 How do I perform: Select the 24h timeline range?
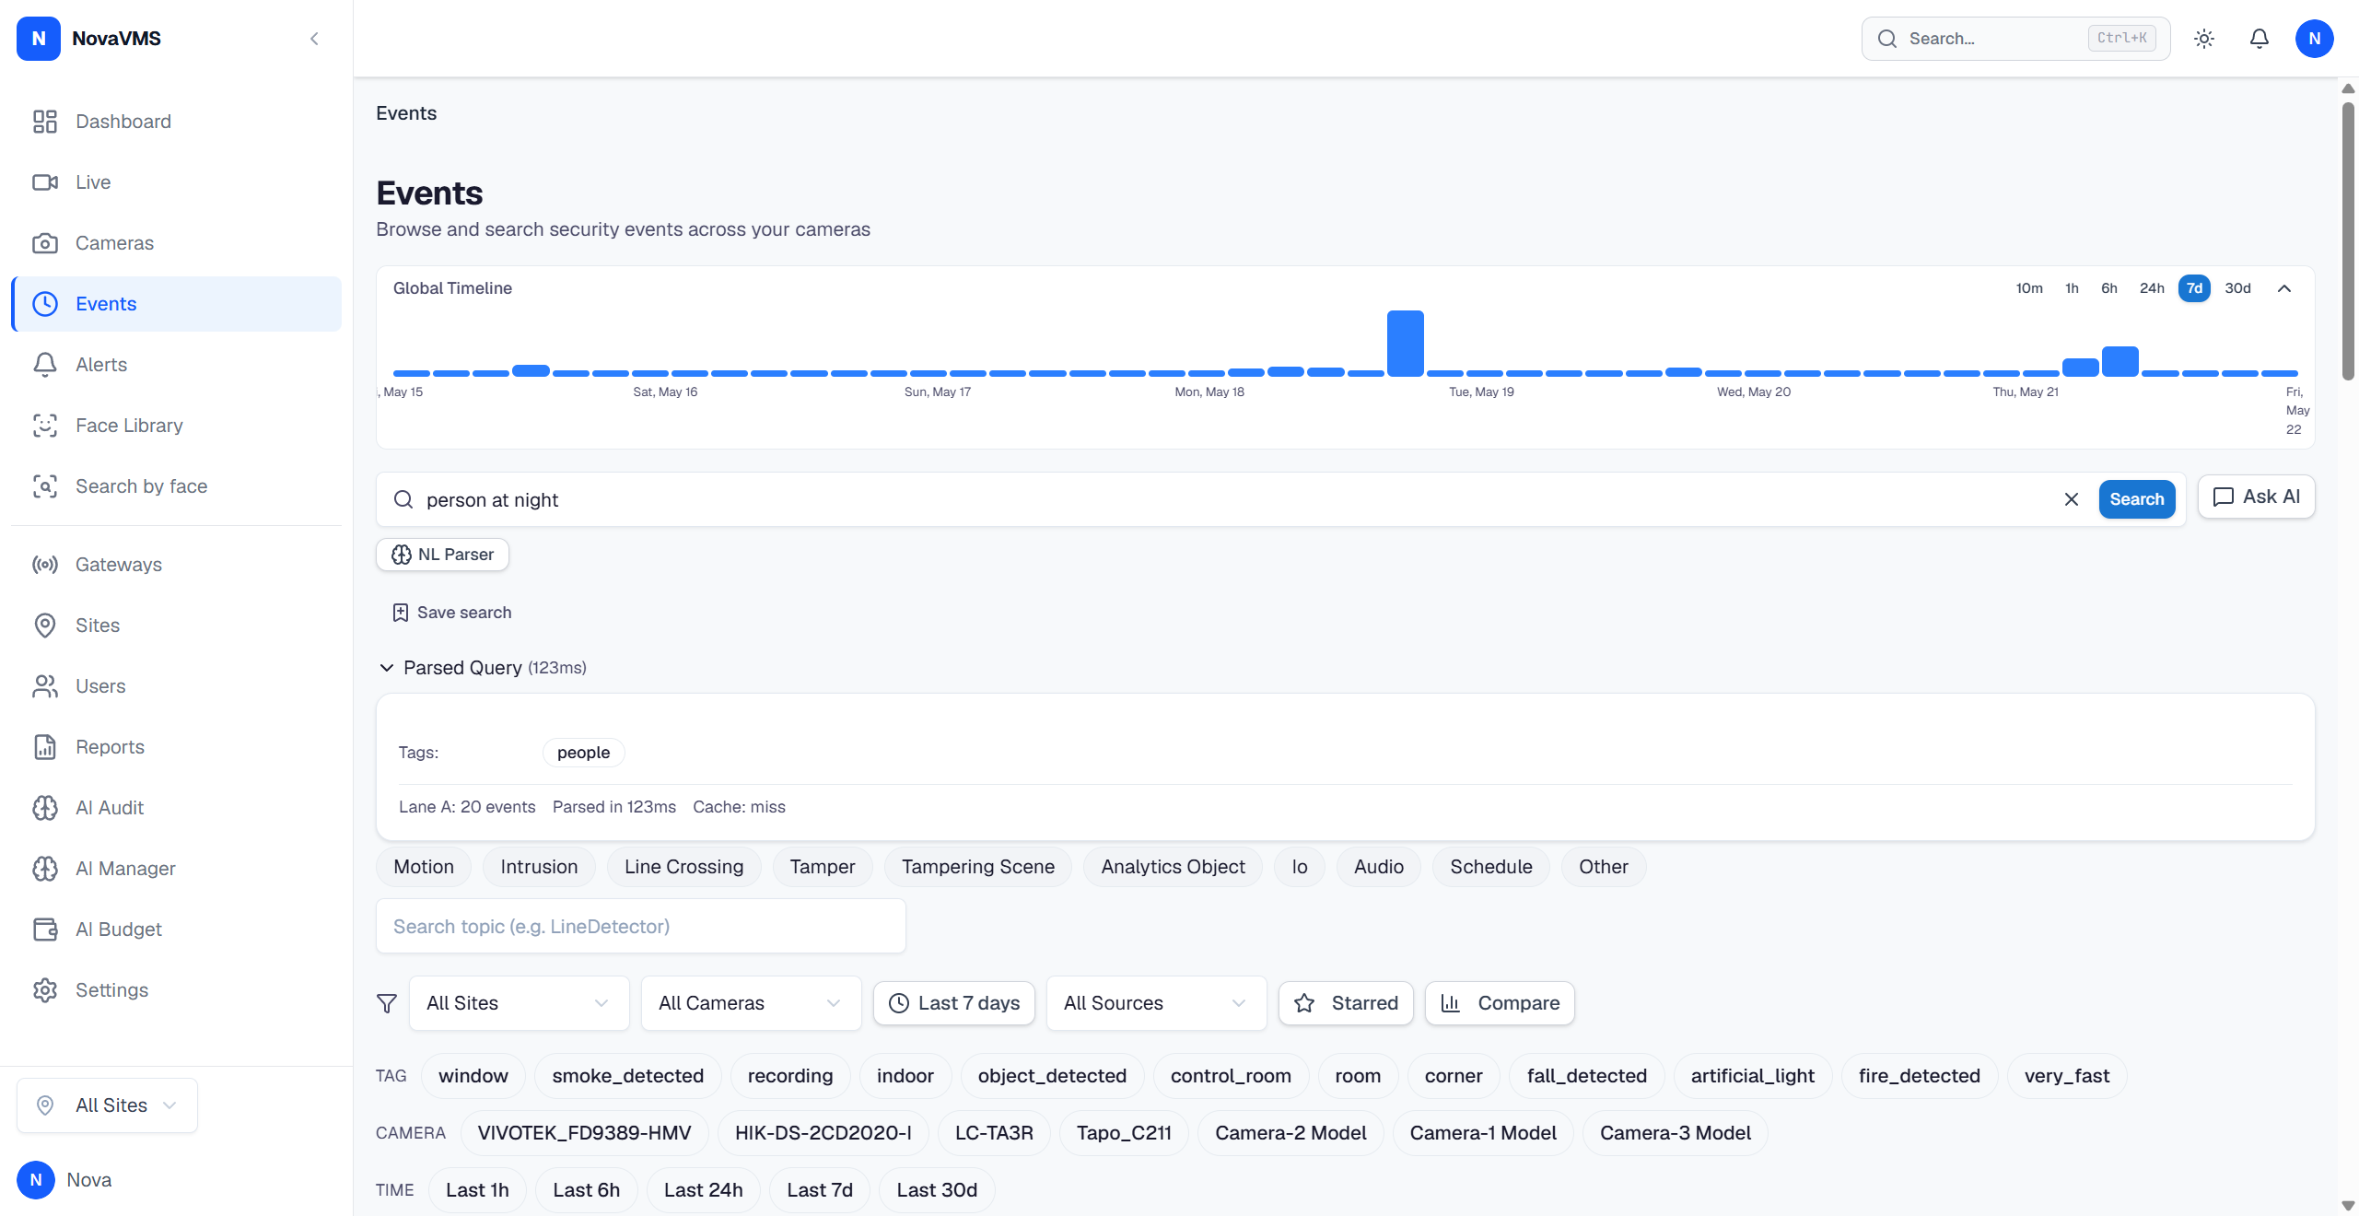2152,288
